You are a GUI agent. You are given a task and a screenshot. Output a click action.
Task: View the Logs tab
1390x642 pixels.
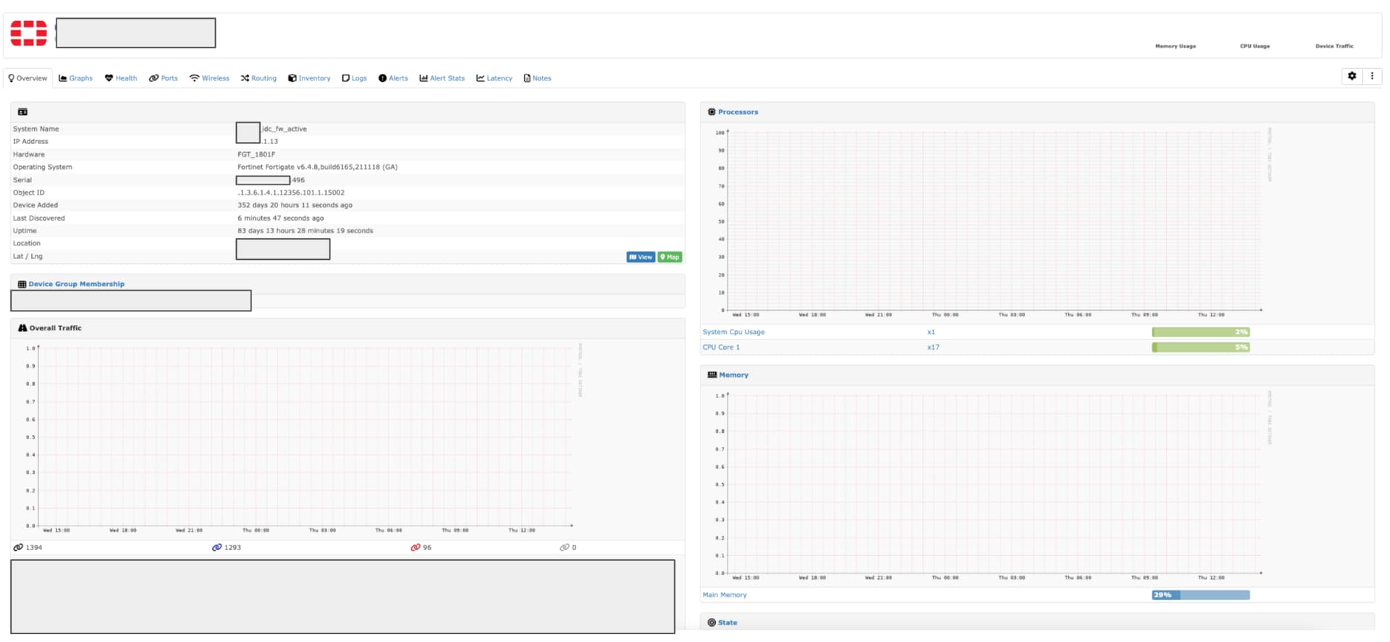355,78
